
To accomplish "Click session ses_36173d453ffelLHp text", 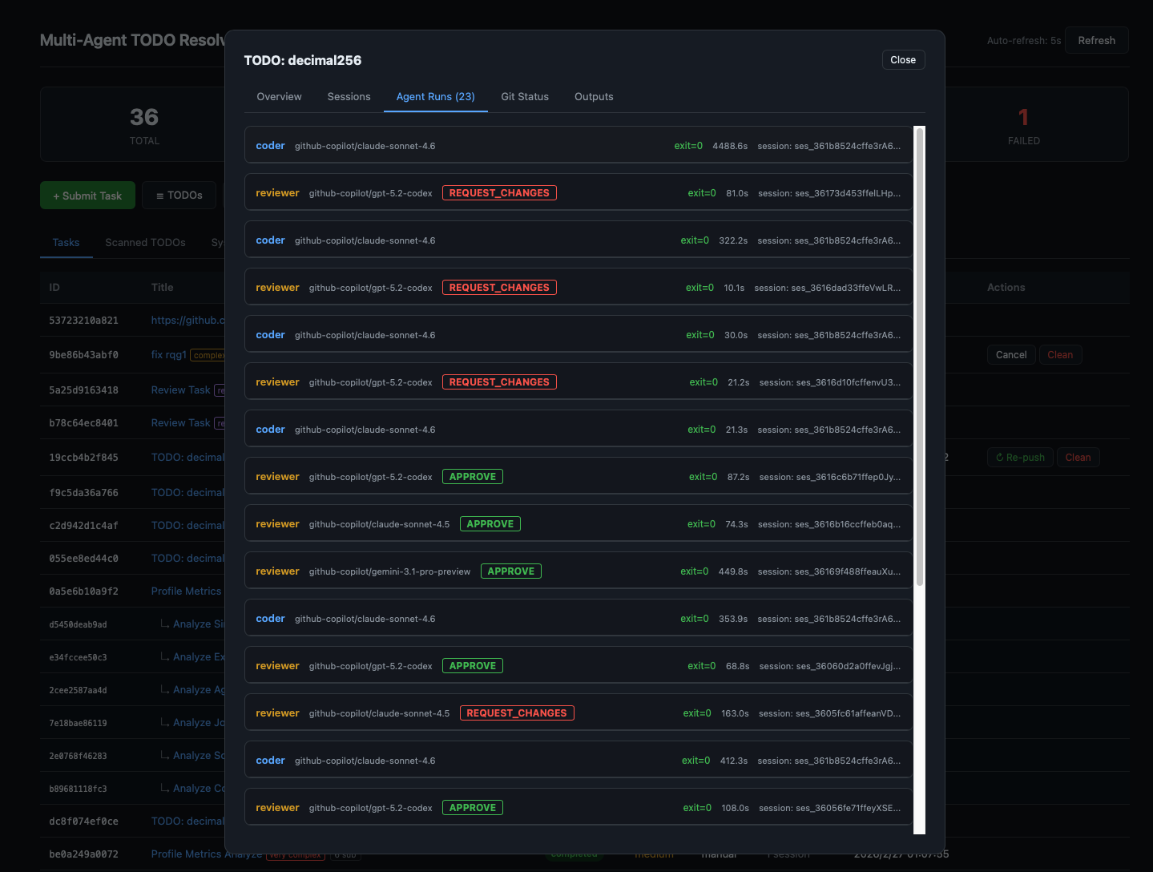I will tap(829, 193).
